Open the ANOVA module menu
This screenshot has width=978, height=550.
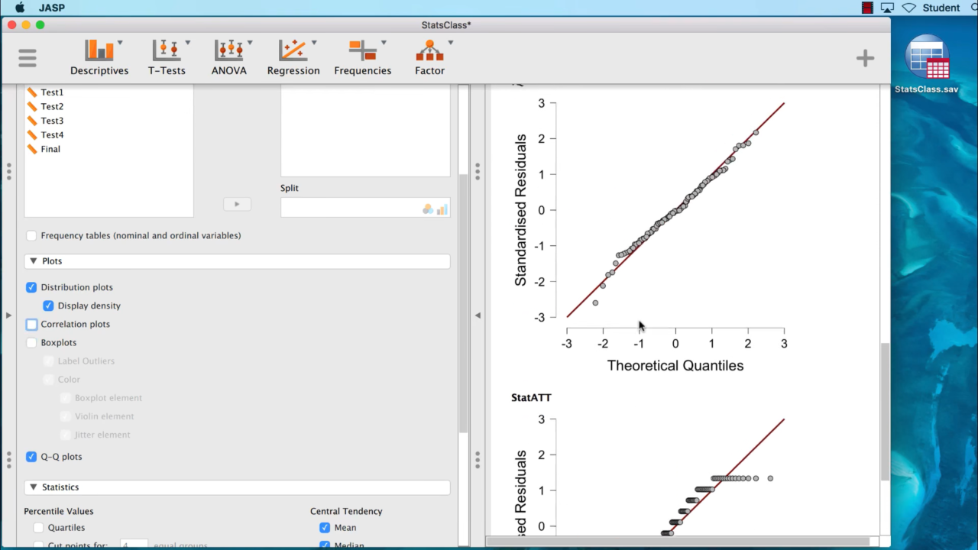pyautogui.click(x=229, y=58)
